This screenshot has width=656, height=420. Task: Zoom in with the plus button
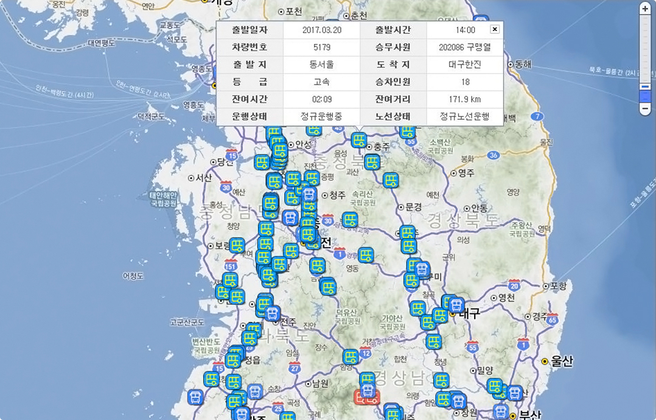point(645,9)
